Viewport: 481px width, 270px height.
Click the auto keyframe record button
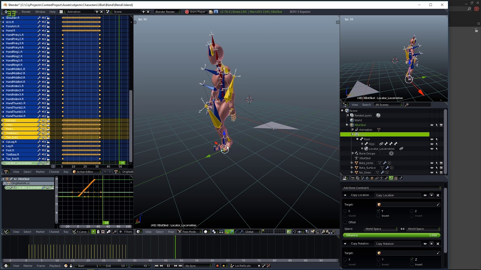(x=217, y=266)
